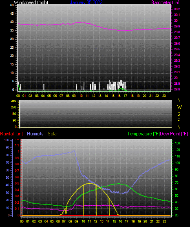Screen dimensions: 190x227
Task: Click the 0.3 rainfall axis value
Action: pos(17,196)
